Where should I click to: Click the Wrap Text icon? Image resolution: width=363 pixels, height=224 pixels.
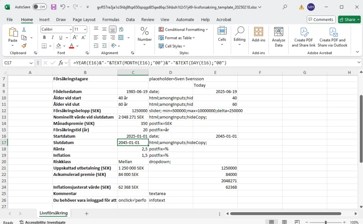(121, 29)
